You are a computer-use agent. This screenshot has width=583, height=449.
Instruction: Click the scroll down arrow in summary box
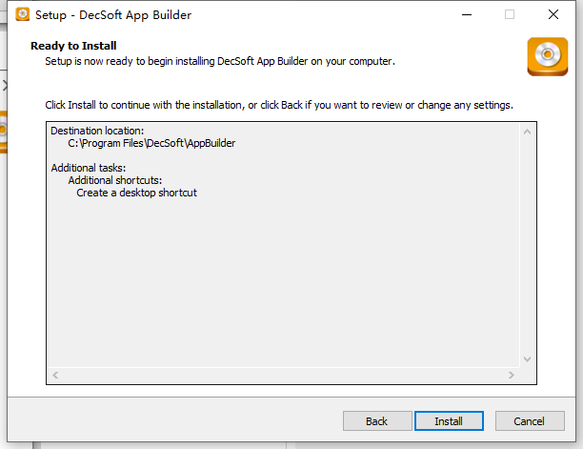(x=527, y=359)
